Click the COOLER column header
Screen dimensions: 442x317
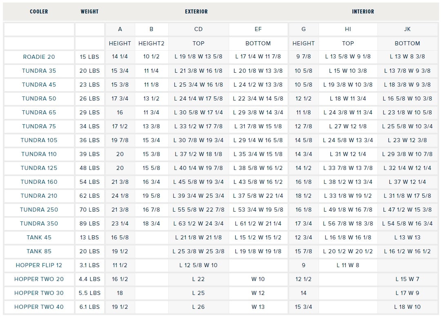(x=39, y=12)
